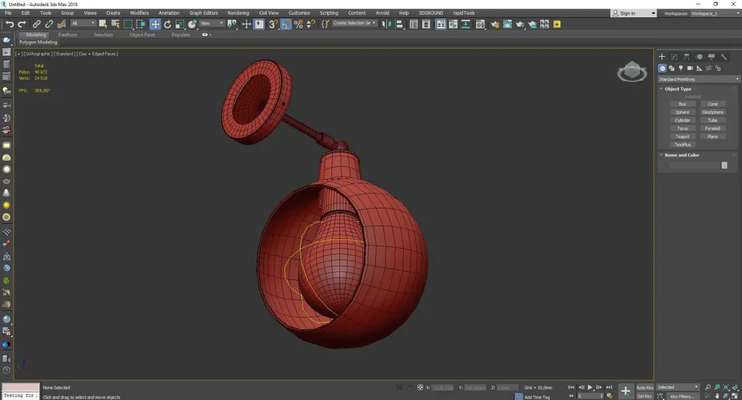The image size is (742, 400).
Task: Open the Material Editor from toolbar
Action: (x=480, y=24)
